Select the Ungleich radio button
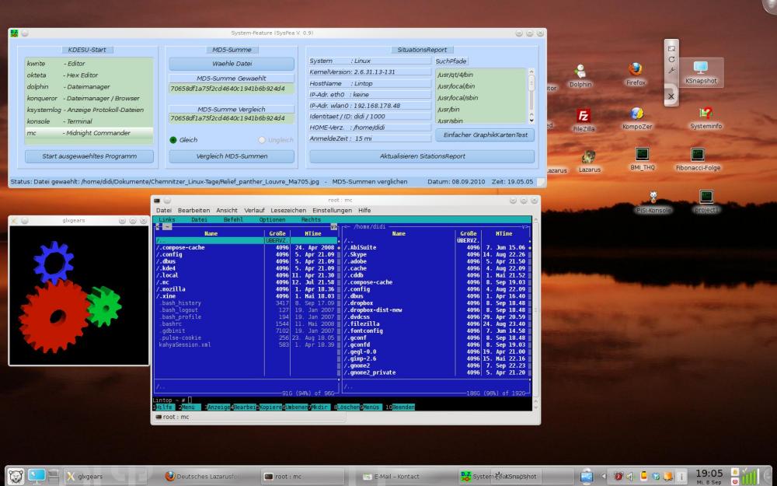The height and width of the screenshot is (486, 777). (x=261, y=140)
